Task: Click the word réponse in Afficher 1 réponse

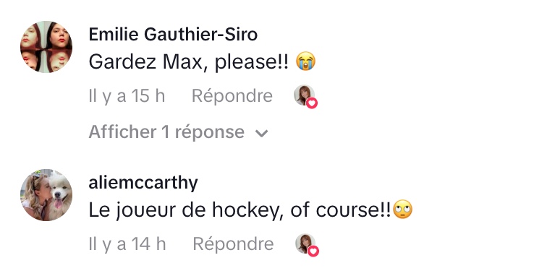Action: (209, 132)
